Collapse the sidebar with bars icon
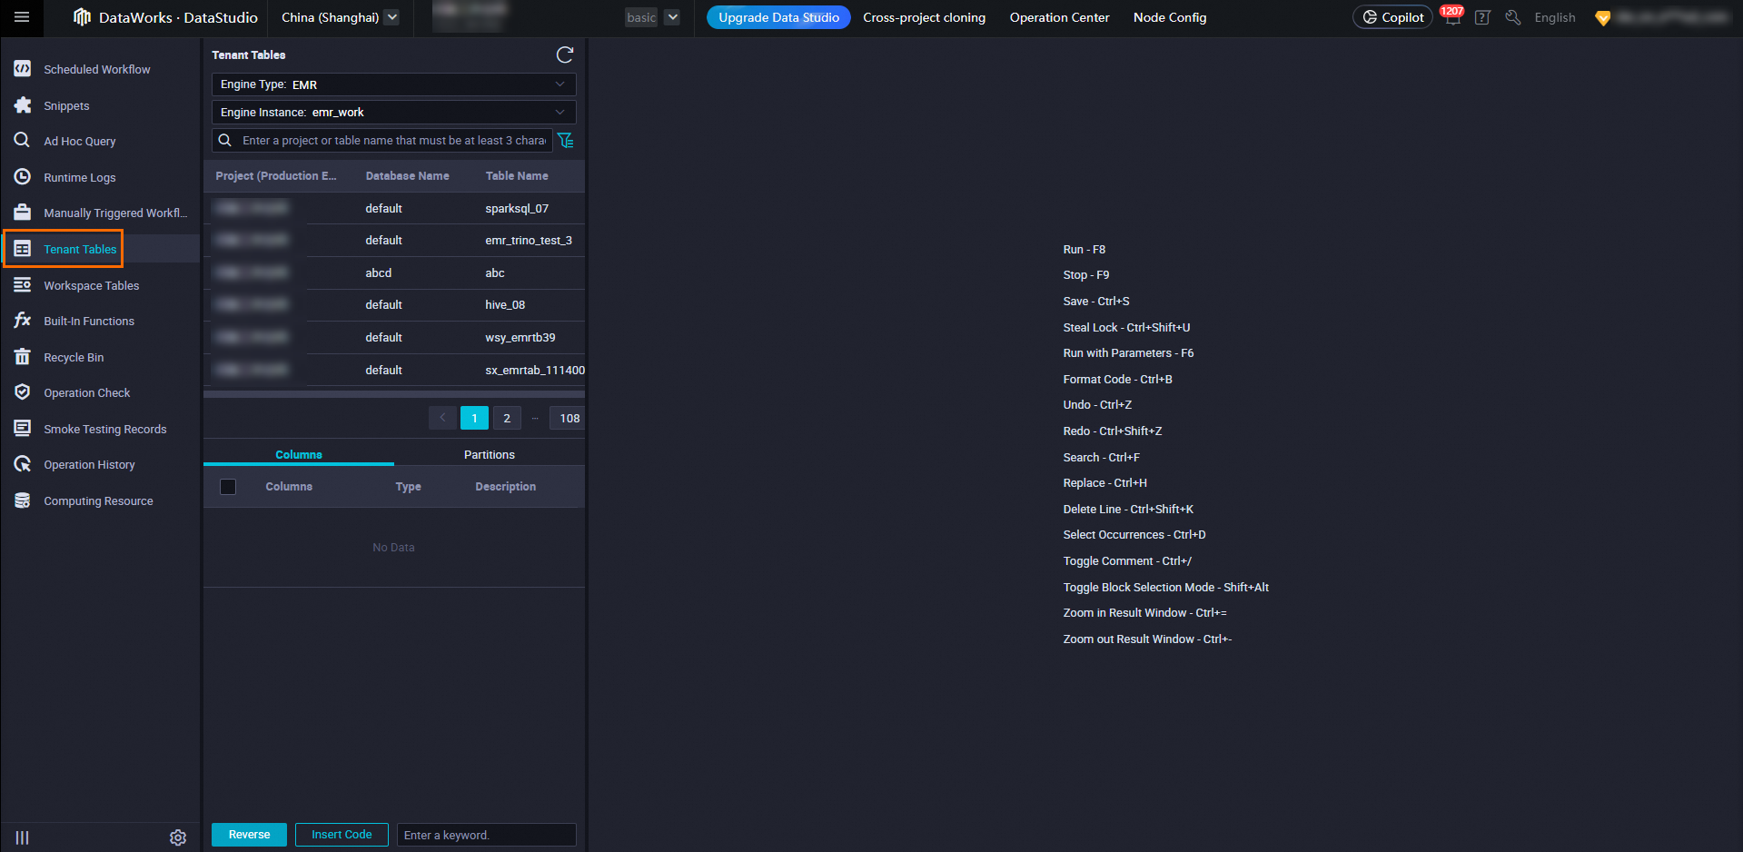The height and width of the screenshot is (852, 1743). 23,837
